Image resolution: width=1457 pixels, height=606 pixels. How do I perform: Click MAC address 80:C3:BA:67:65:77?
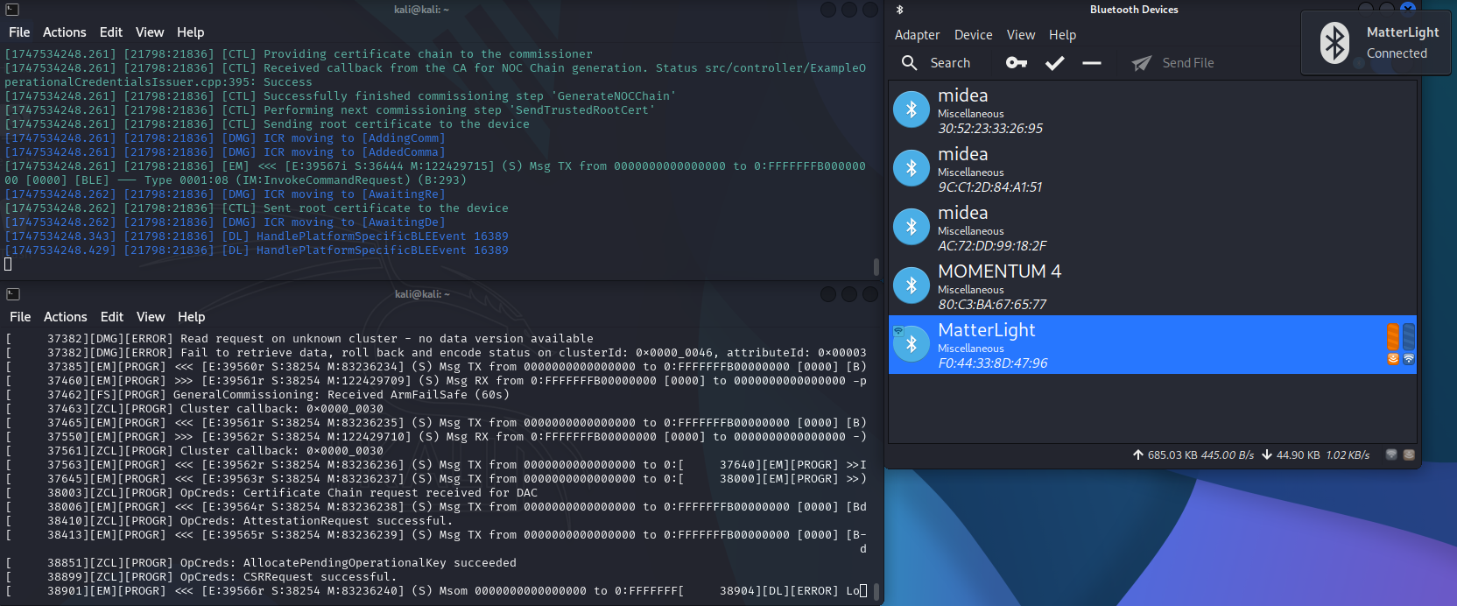tap(992, 305)
